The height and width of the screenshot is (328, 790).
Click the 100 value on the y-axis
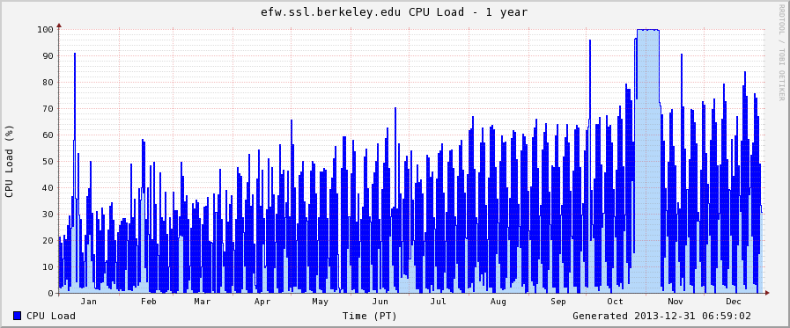coord(45,29)
